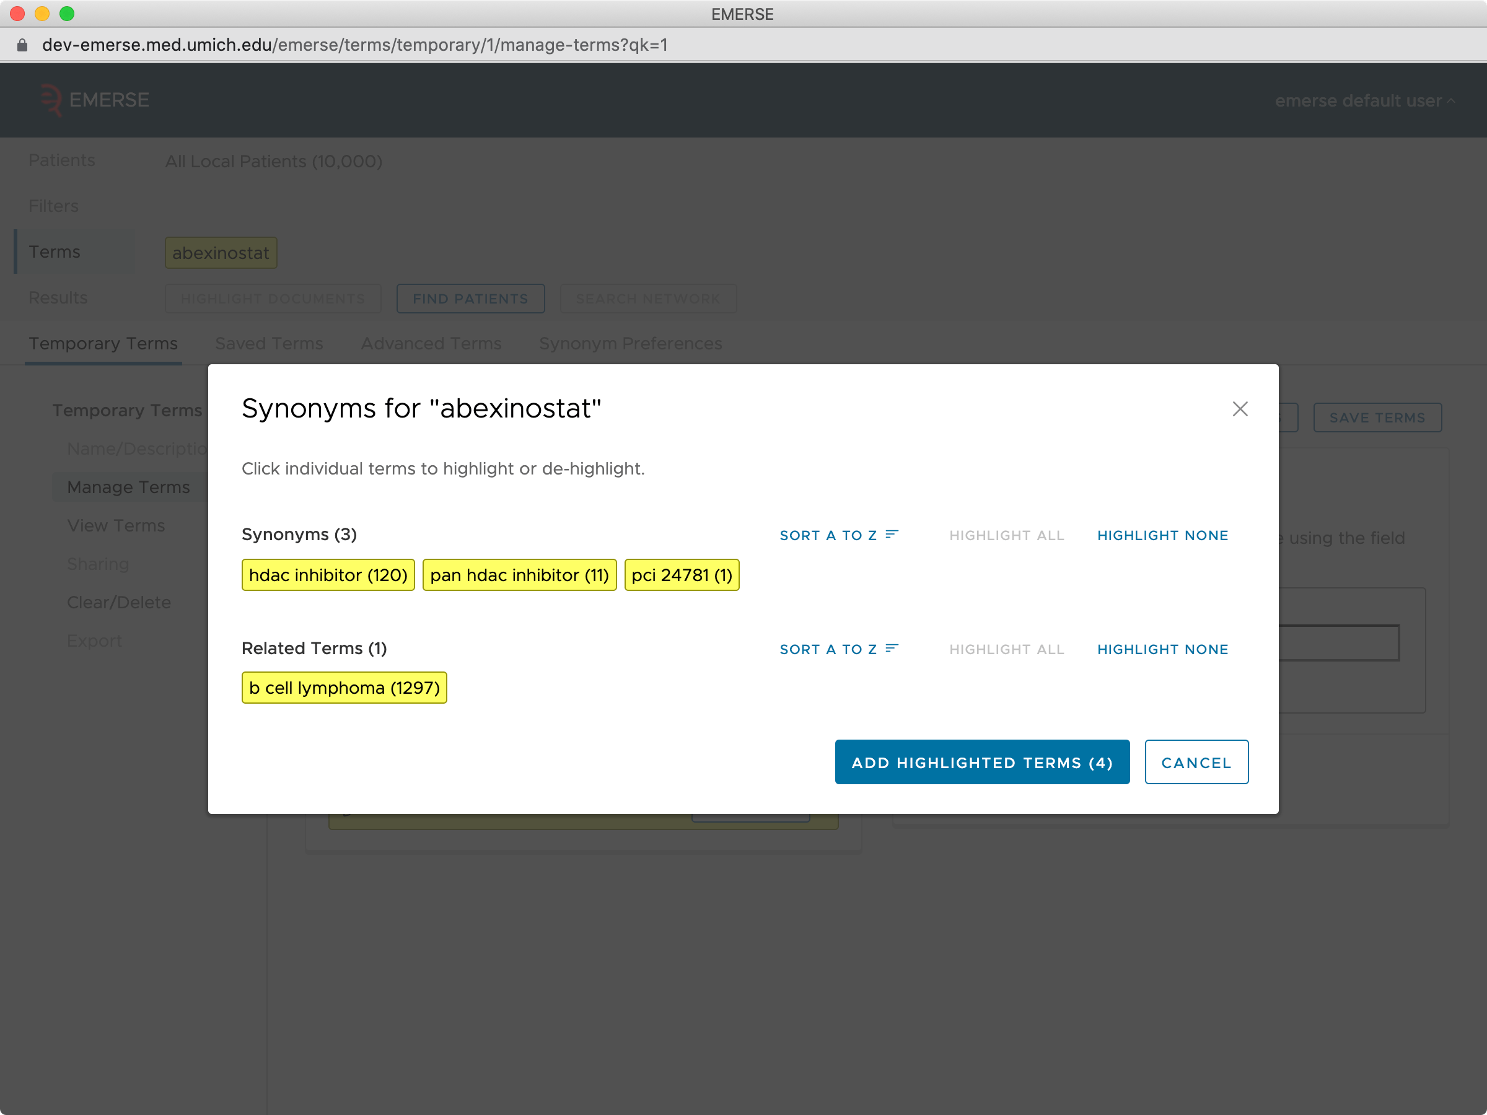This screenshot has width=1487, height=1115.
Task: Sort Related Terms A to Z
Action: pos(828,649)
